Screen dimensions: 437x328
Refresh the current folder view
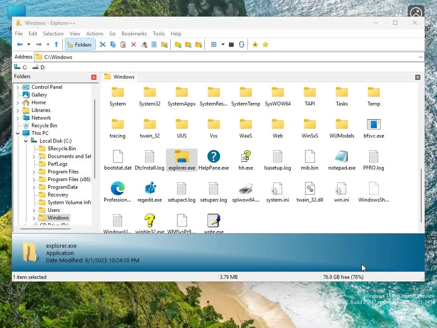[x=242, y=44]
